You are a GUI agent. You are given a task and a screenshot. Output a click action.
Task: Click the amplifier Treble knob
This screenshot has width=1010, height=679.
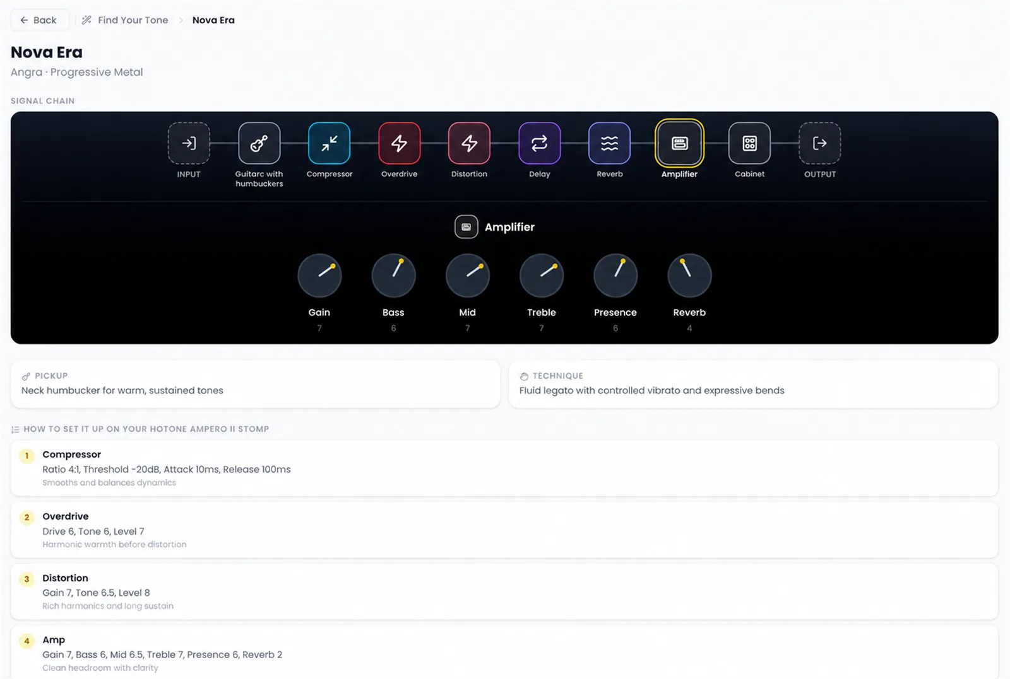click(x=542, y=276)
